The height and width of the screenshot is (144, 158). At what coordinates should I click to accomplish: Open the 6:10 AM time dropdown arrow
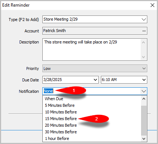click(144, 80)
